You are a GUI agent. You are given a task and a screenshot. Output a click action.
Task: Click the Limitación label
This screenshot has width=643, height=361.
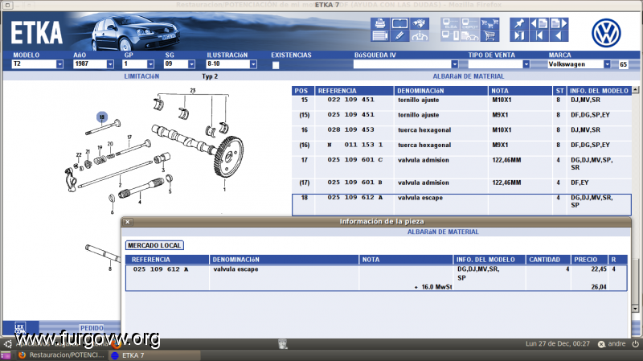tap(141, 76)
